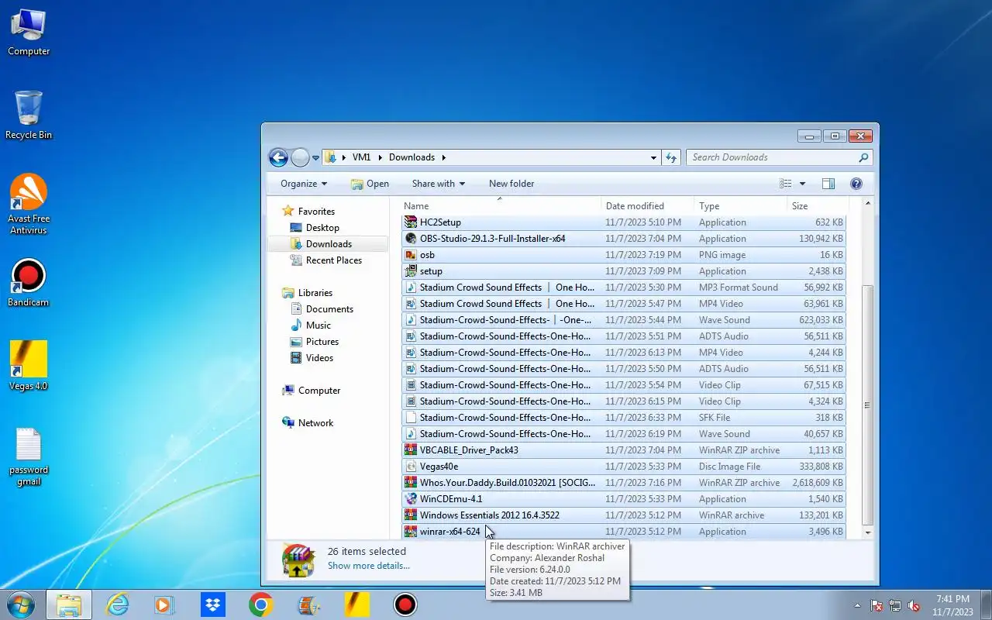Select the Recycle Bin desktop icon
Viewport: 992px width, 620px height.
(29, 115)
